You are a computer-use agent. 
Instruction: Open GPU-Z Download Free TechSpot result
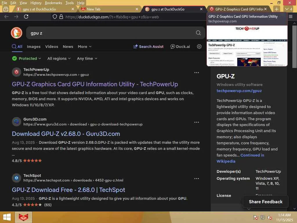[68, 190]
